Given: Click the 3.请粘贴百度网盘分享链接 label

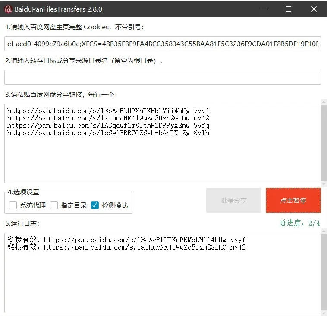Looking at the screenshot, I should [x=61, y=95].
